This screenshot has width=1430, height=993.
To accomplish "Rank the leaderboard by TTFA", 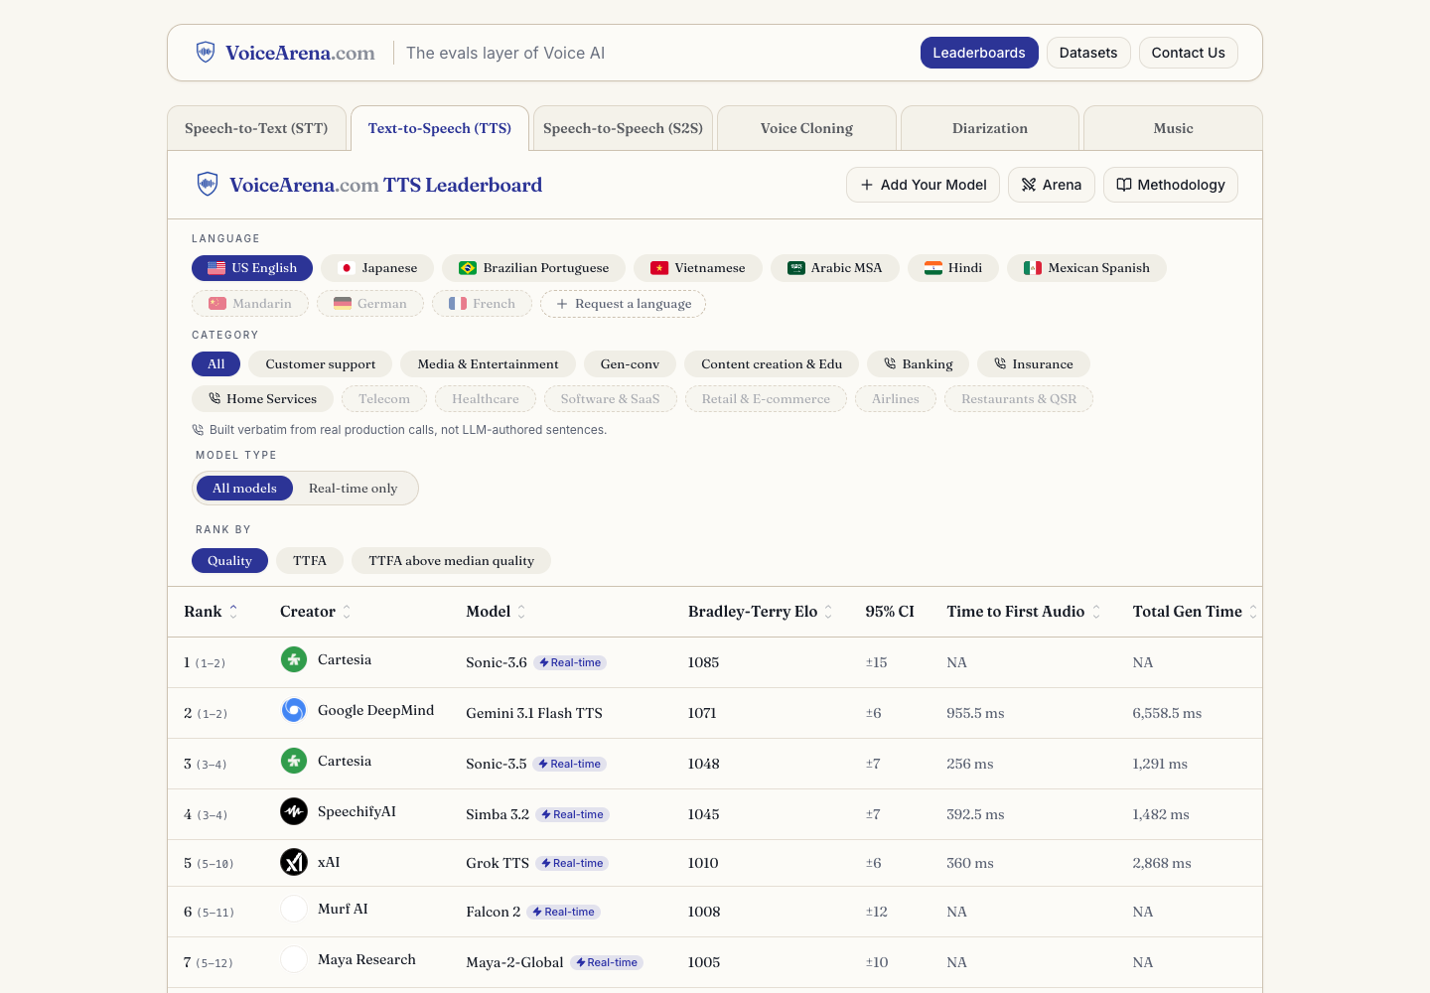I will coord(310,561).
